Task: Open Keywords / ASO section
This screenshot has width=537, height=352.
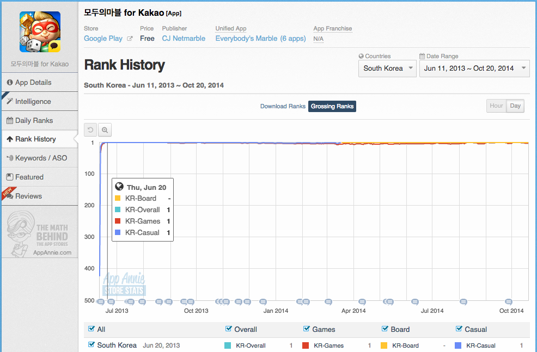Action: (40, 158)
